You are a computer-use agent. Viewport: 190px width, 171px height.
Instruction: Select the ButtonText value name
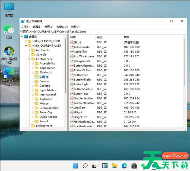point(81,94)
